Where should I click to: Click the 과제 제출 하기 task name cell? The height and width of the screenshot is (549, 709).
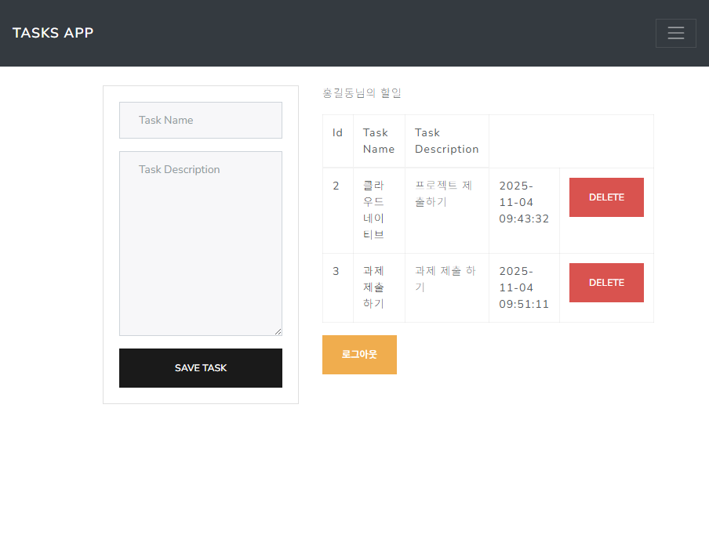click(379, 287)
